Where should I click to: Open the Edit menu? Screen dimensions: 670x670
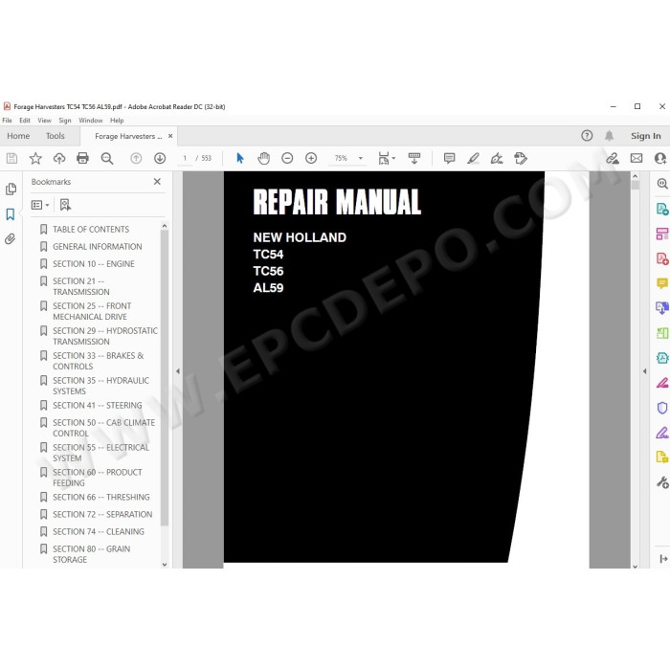click(x=25, y=121)
